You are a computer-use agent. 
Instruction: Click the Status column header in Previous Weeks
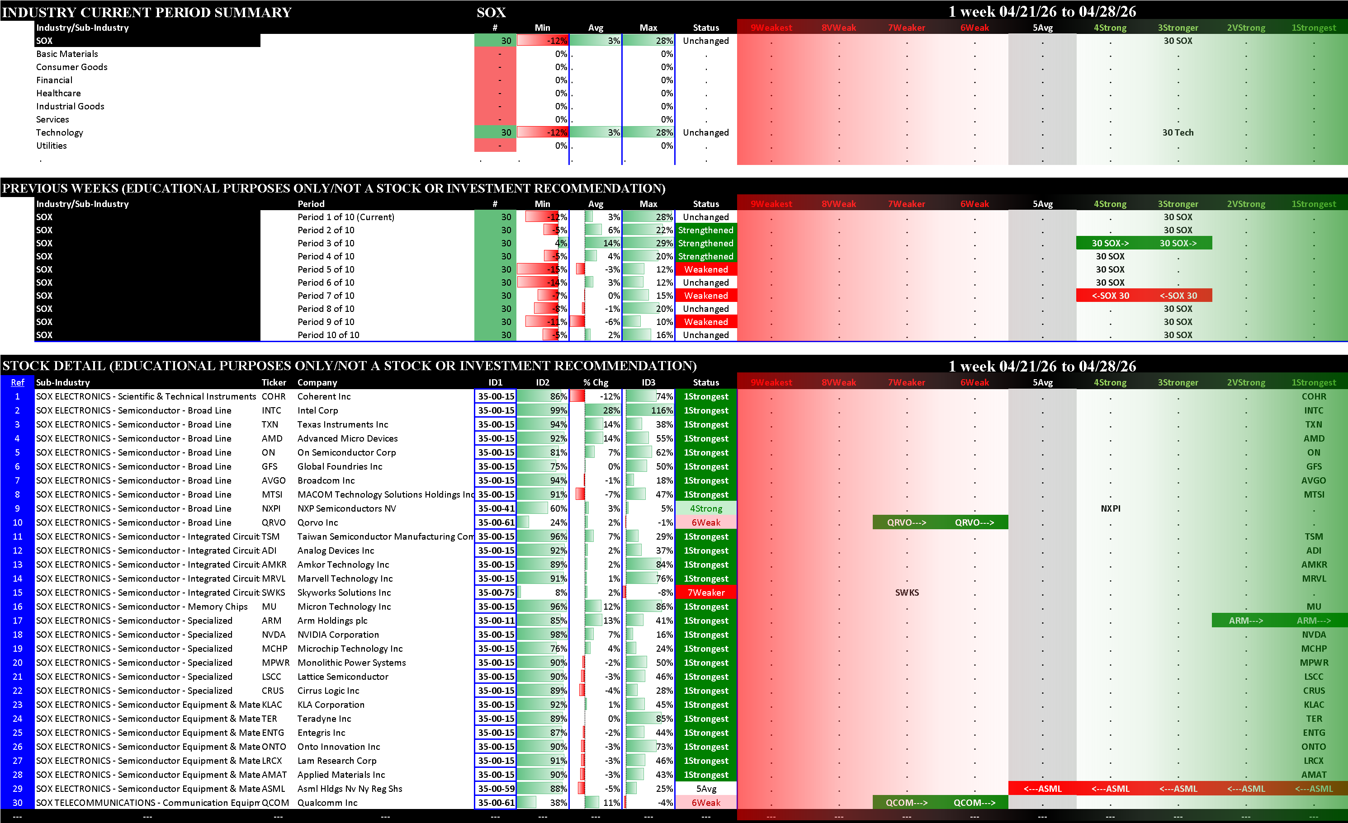pyautogui.click(x=706, y=204)
